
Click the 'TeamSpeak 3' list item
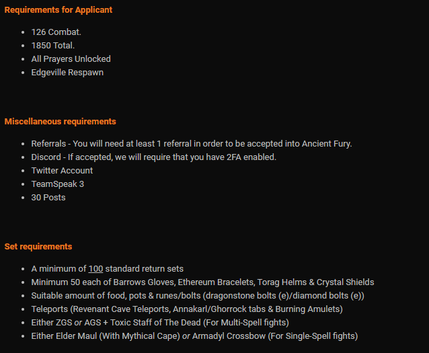point(57,184)
